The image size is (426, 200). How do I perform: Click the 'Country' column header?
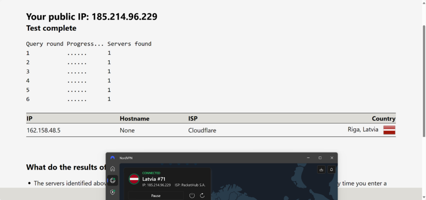coord(384,118)
